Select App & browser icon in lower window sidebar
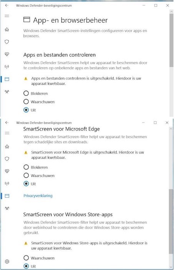Image resolution: width=175 pixels, height=270 pixels. point(7,196)
